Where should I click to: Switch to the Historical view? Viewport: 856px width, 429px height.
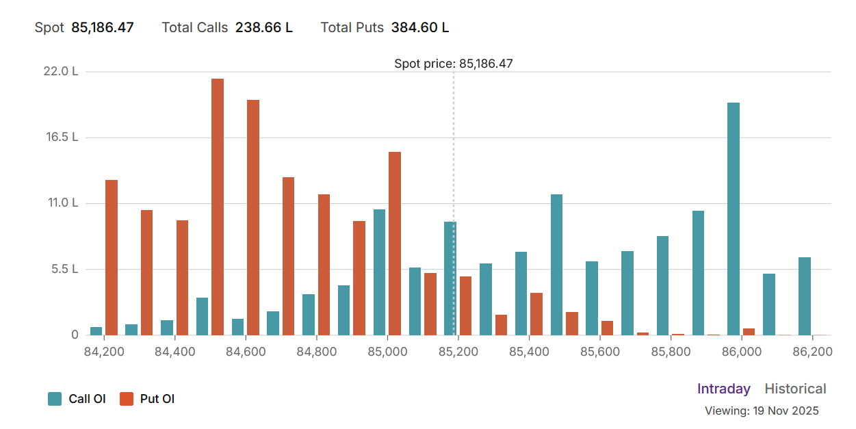[795, 389]
